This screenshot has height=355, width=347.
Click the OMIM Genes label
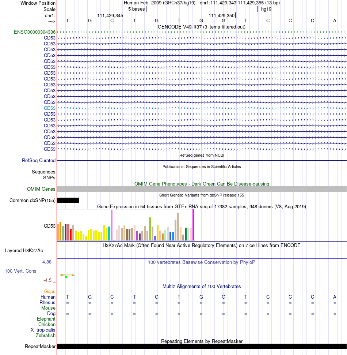[x=41, y=189]
